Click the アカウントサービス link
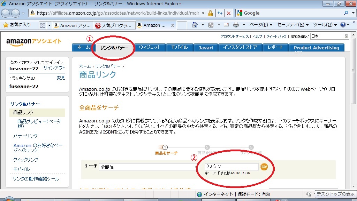The image size is (357, 201). (235, 36)
